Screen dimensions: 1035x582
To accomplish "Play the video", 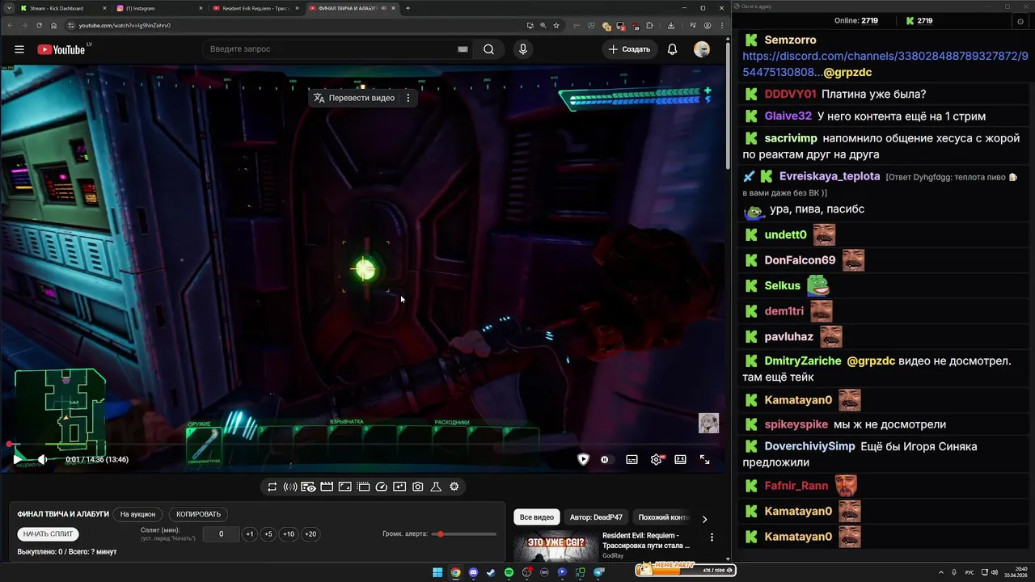I will (x=18, y=459).
